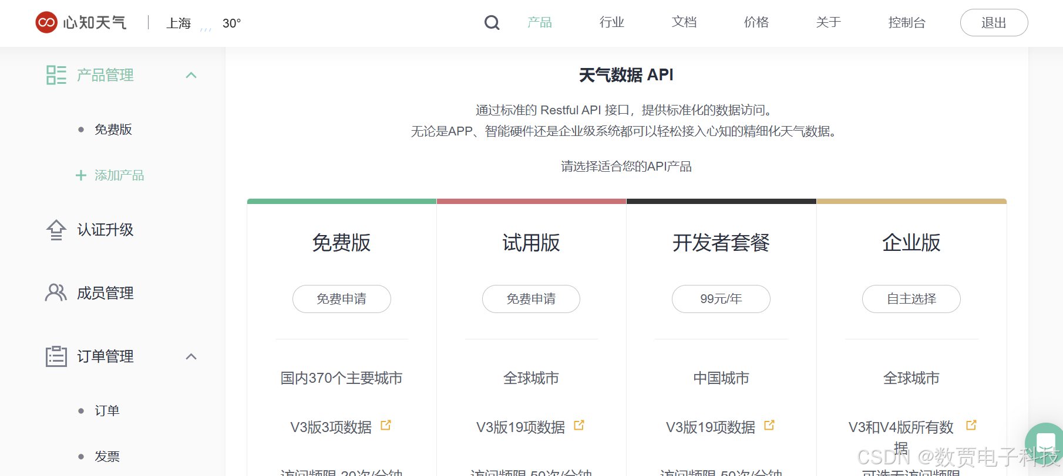Click the 心知天气 logo

(80, 22)
